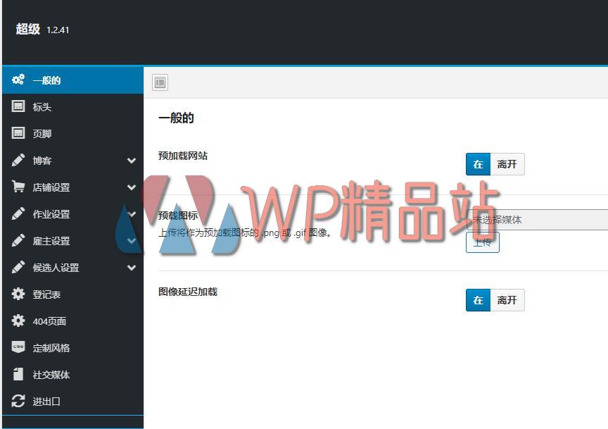Viewport: 608px width, 429px height.
Task: Open the 404页面 settings page
Action: point(49,321)
